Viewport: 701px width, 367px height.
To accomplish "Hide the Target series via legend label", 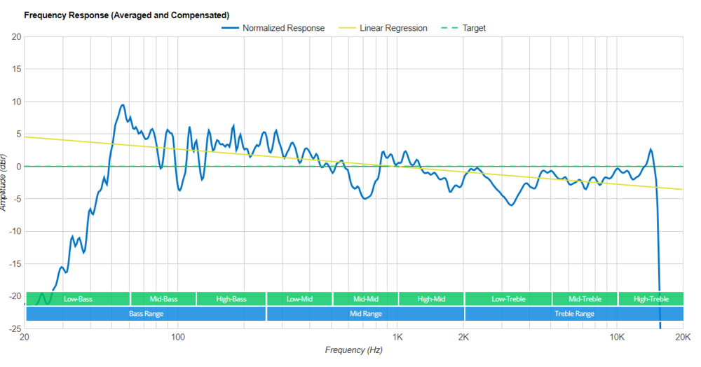I will pos(474,28).
